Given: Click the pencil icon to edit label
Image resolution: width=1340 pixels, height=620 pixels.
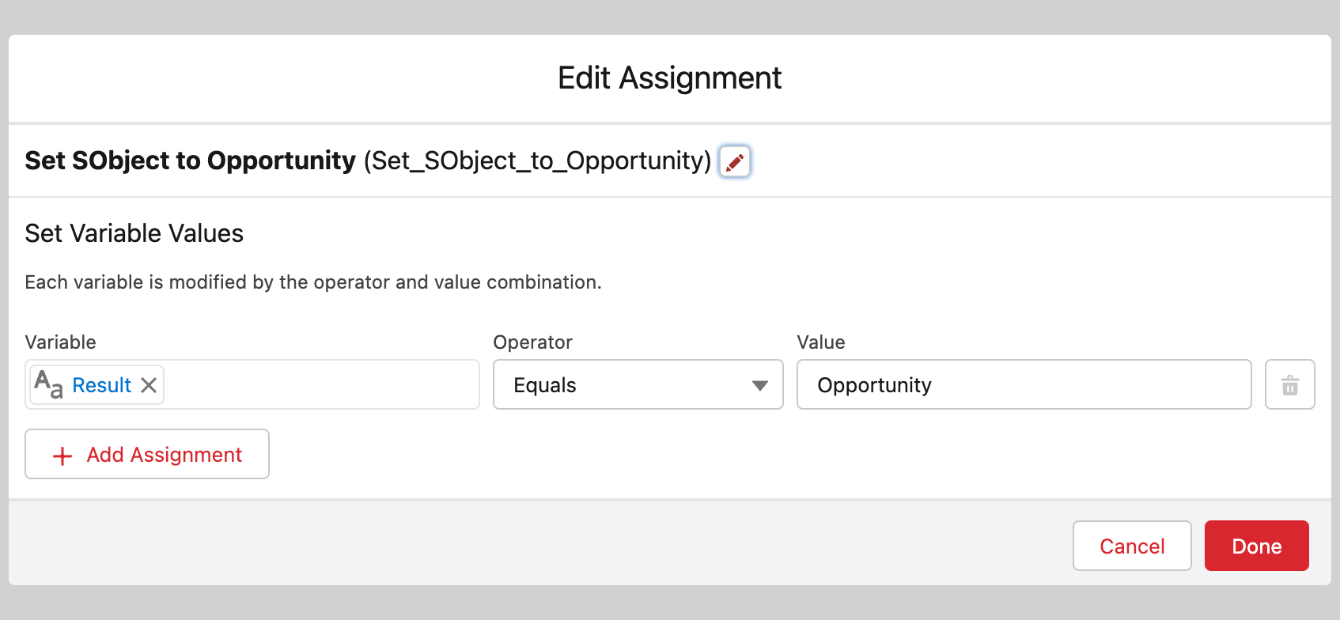Looking at the screenshot, I should 735,161.
